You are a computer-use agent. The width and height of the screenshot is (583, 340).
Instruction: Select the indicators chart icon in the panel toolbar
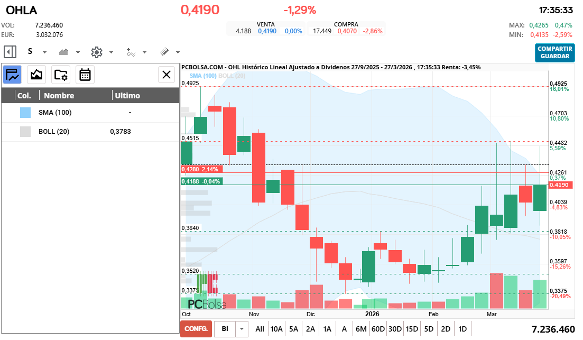[12, 75]
